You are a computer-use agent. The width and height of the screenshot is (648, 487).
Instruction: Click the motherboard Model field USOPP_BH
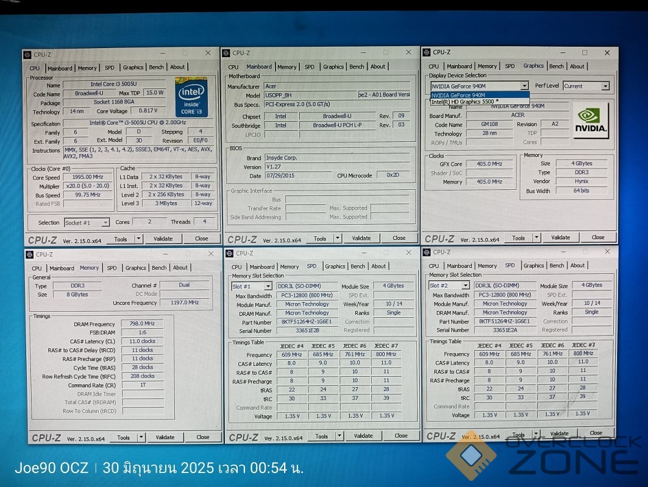click(311, 95)
